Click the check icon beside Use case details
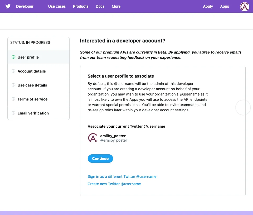253x215 pixels. pos(13,85)
